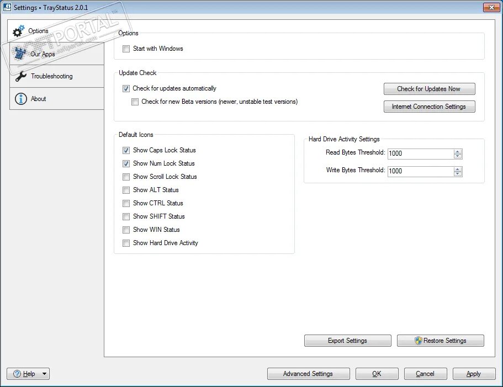Tick Show Scroll Lock Status
The height and width of the screenshot is (387, 503).
point(126,177)
